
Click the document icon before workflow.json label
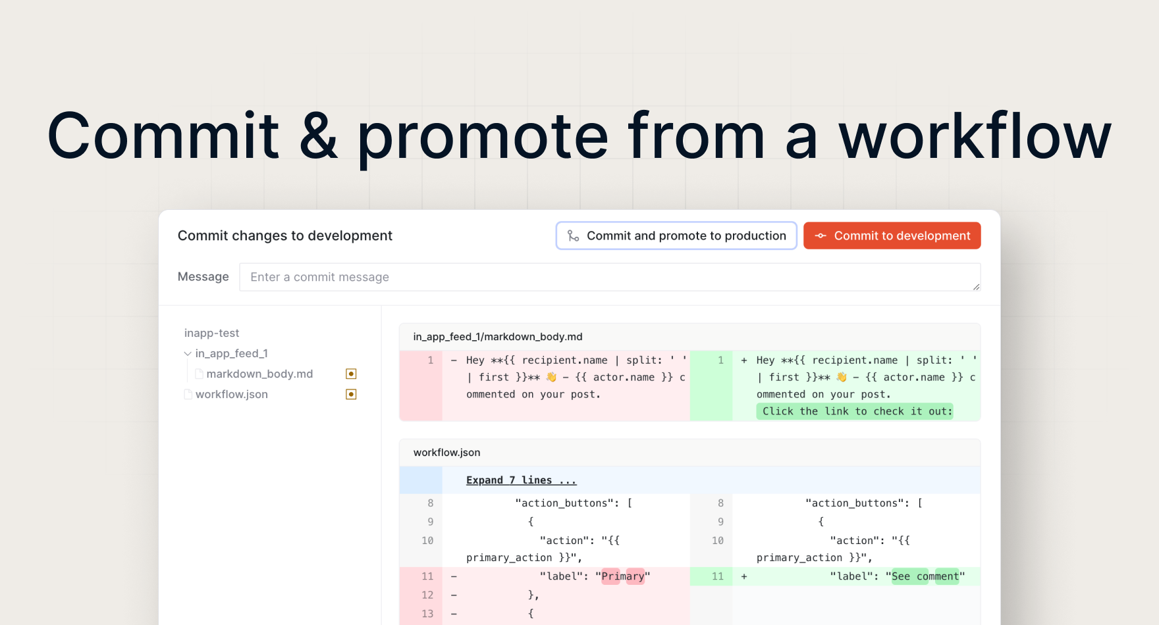[188, 394]
